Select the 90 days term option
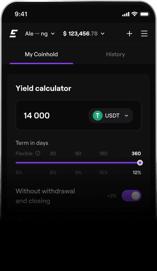 78,153
